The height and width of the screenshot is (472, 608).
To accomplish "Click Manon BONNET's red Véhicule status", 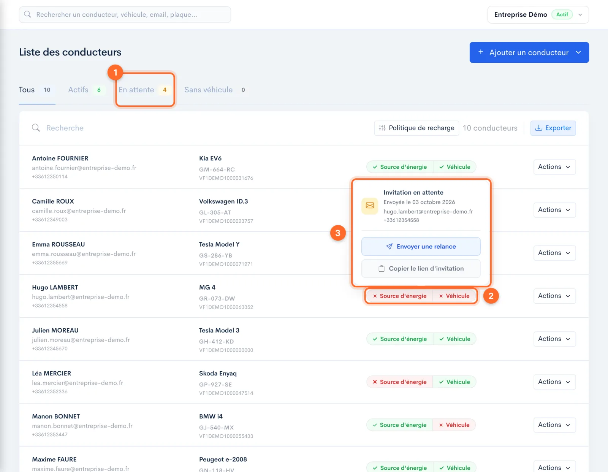I will pyautogui.click(x=454, y=425).
